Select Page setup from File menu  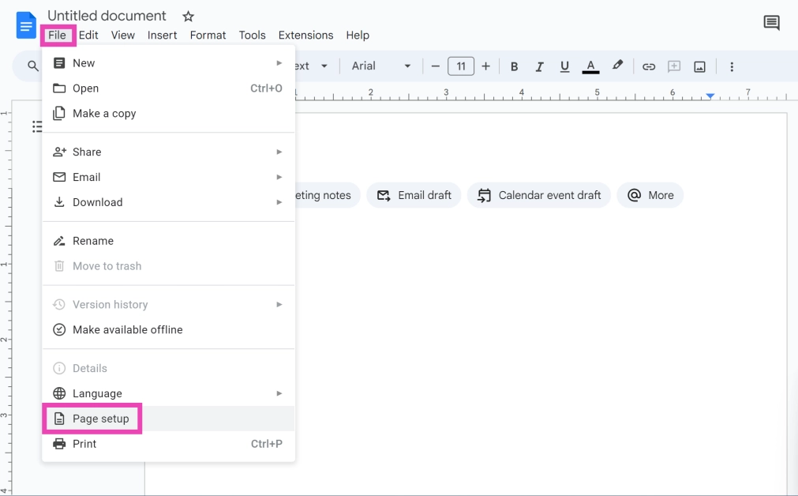click(x=100, y=419)
